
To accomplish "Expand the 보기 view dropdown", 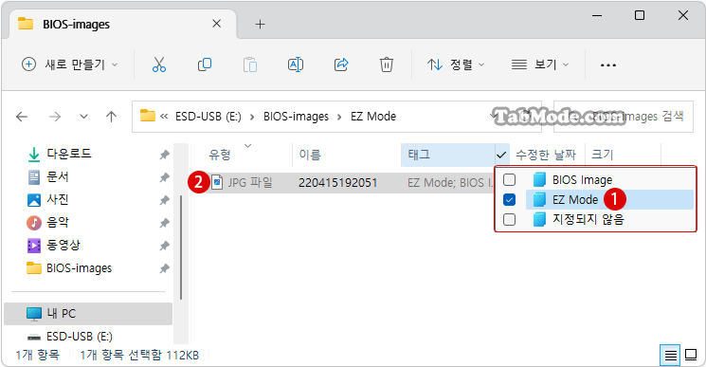I will (540, 64).
